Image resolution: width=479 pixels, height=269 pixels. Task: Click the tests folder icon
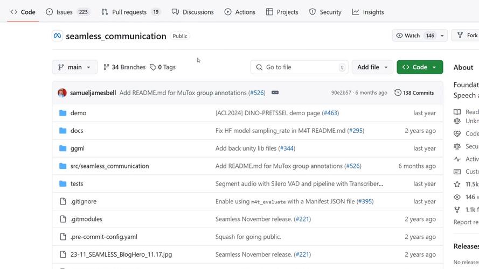(63, 183)
